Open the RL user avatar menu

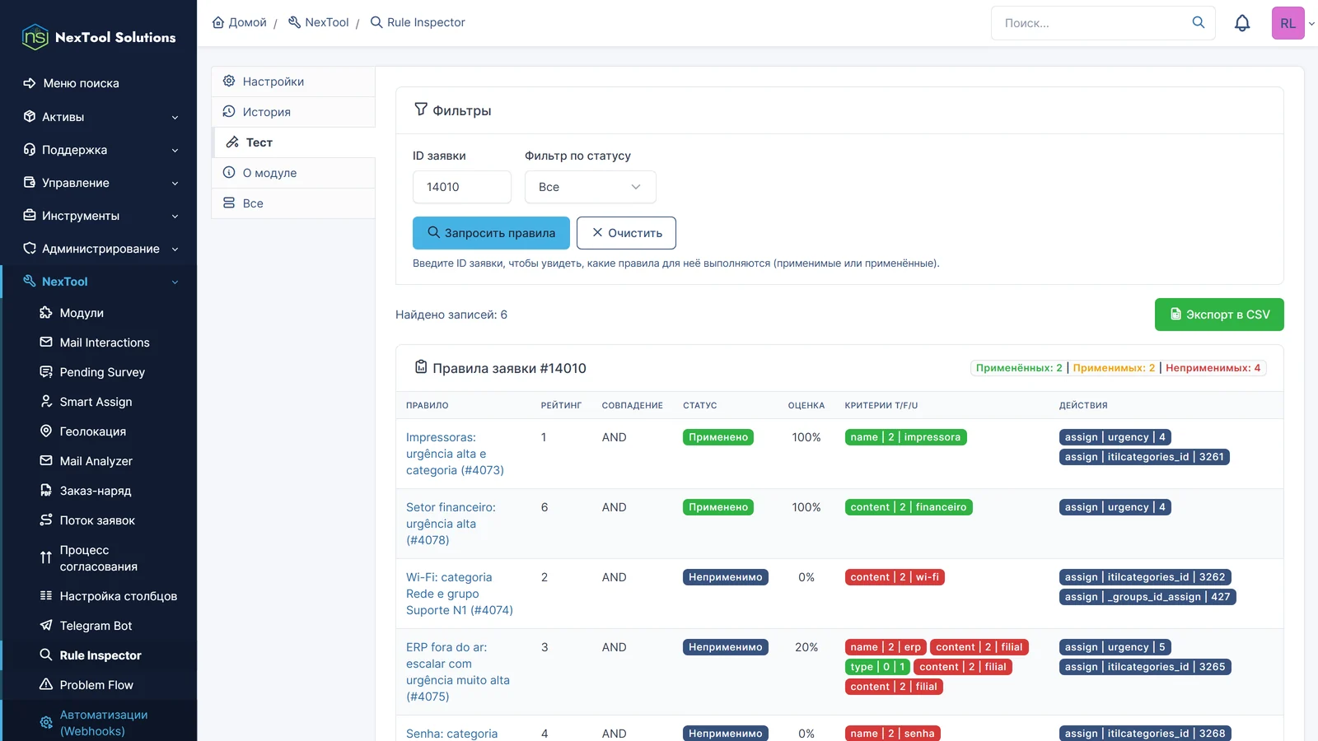point(1293,23)
